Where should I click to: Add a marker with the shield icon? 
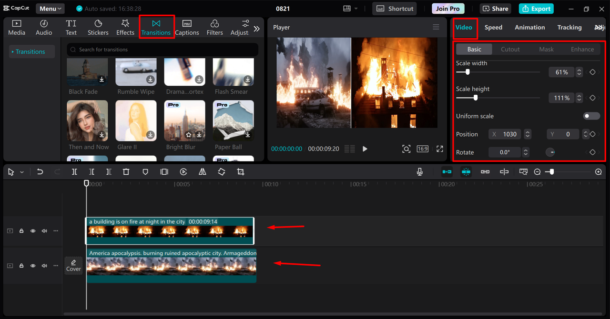[145, 172]
